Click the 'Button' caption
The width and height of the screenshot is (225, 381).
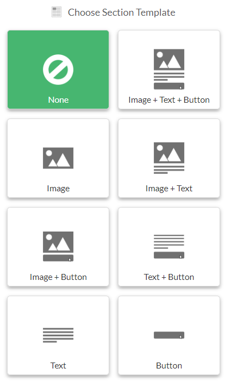pos(169,365)
